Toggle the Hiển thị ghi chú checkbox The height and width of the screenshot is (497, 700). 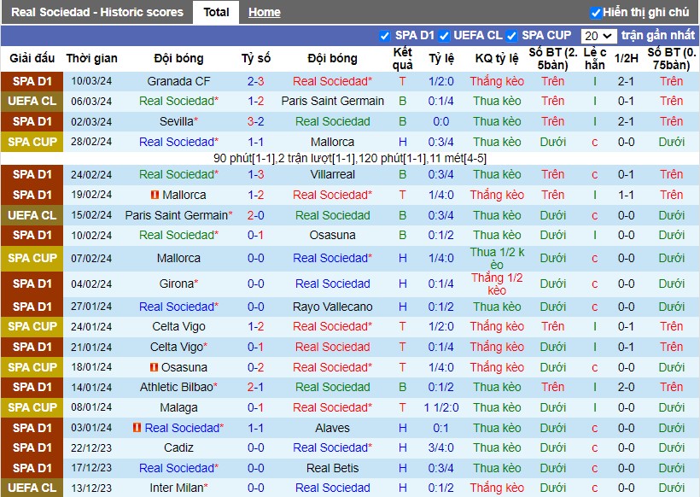596,13
